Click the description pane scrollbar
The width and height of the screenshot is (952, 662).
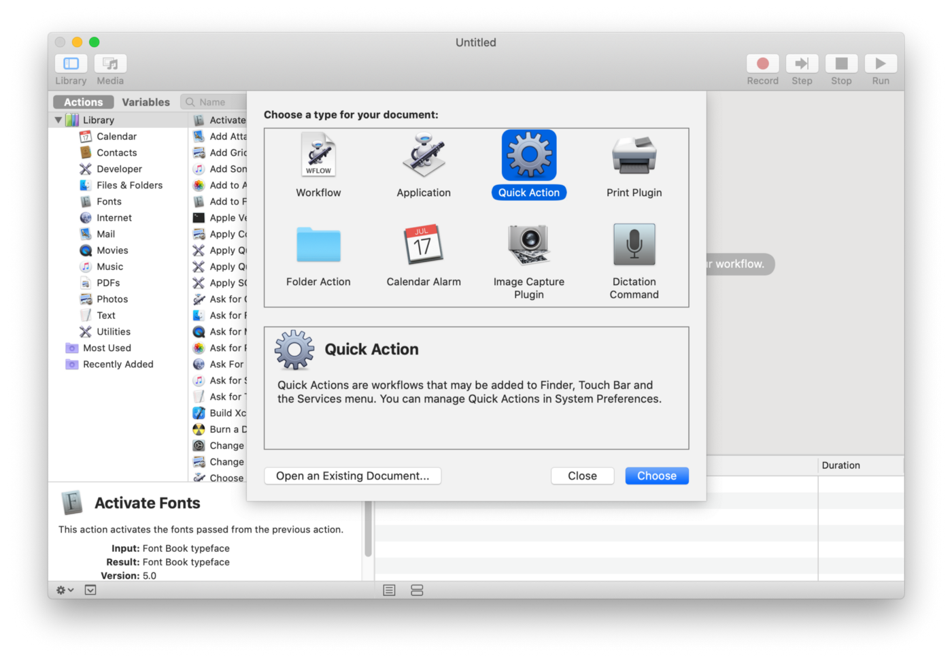coord(368,529)
